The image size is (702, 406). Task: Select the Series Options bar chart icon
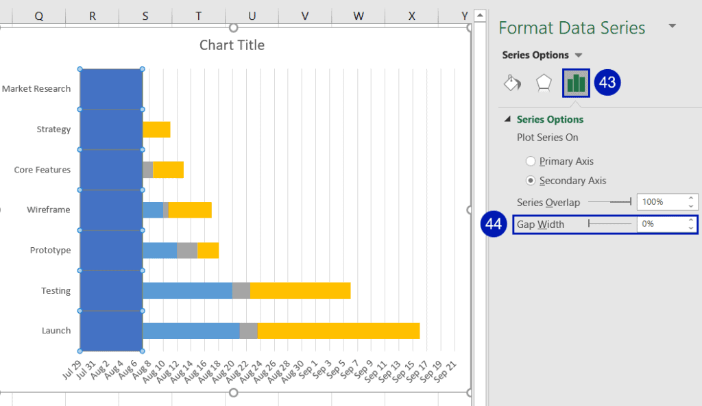(576, 84)
